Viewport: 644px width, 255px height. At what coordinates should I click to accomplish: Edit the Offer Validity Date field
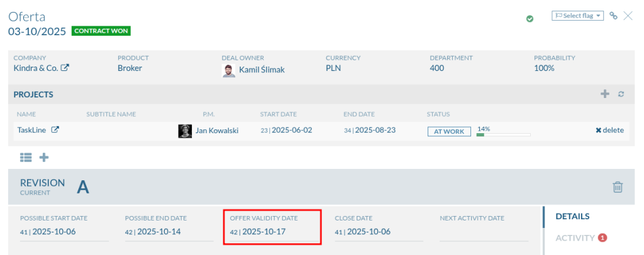click(272, 232)
